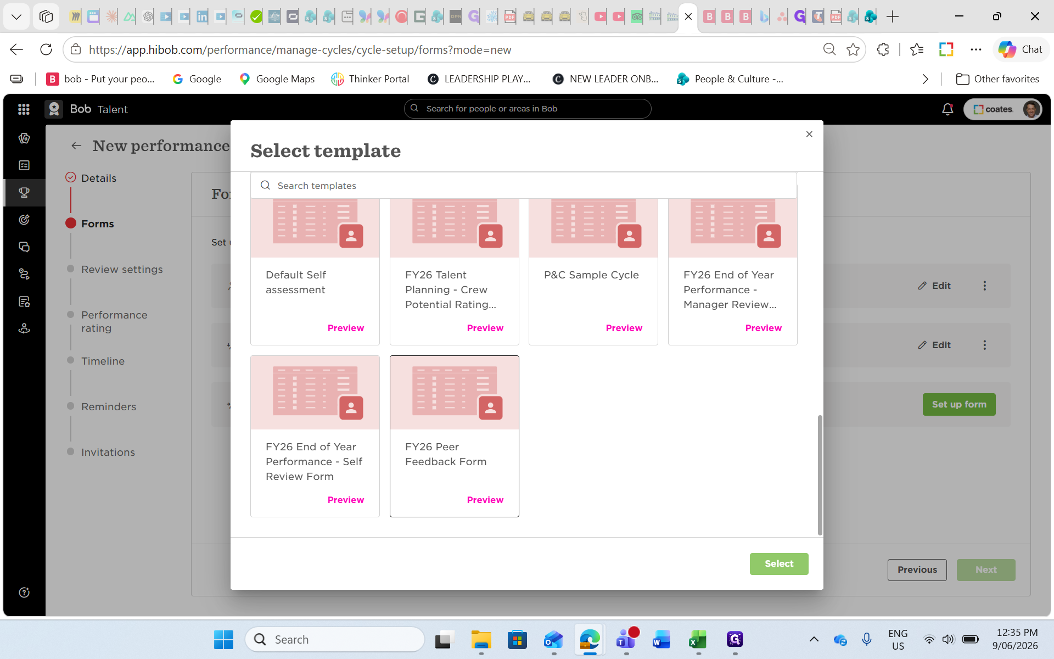
Task: Open the Bob apps grid menu
Action: (24, 109)
